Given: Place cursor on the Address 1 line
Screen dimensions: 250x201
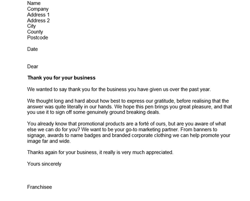Looking at the screenshot, I should coord(38,15).
